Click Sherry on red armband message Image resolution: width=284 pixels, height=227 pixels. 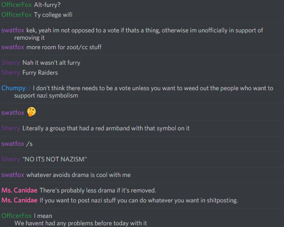[11, 128]
